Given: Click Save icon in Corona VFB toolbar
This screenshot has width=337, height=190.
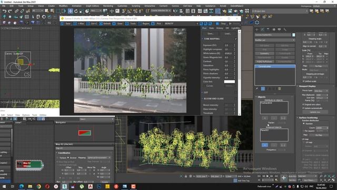Looking at the screenshot, I should (66, 23).
